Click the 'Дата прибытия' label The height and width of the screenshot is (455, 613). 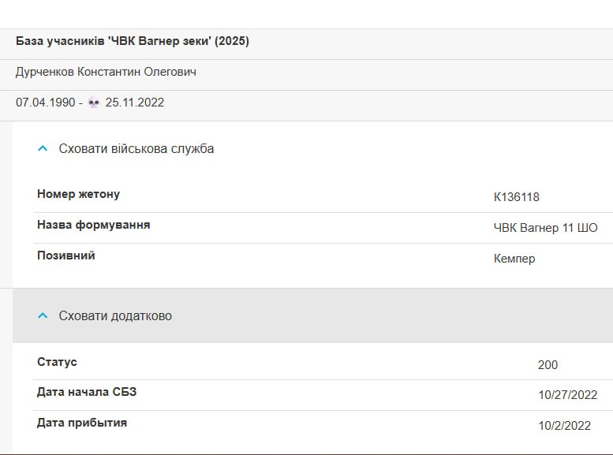(x=82, y=423)
